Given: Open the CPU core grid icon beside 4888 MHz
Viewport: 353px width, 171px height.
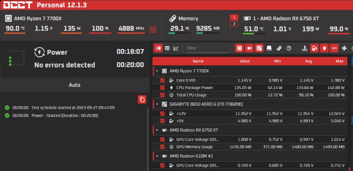Looking at the screenshot, I should click(x=153, y=29).
